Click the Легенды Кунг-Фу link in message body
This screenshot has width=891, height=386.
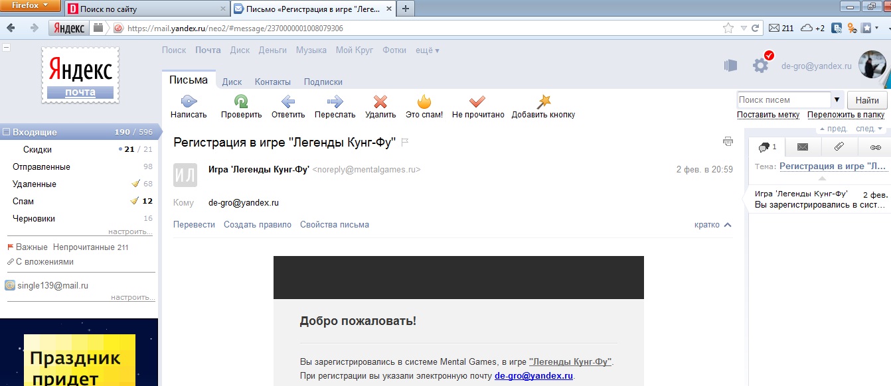tap(571, 361)
